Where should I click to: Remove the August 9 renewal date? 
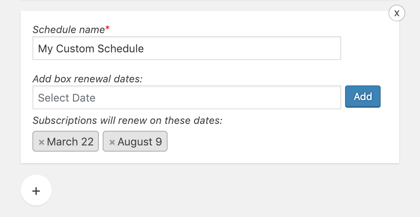tap(112, 142)
